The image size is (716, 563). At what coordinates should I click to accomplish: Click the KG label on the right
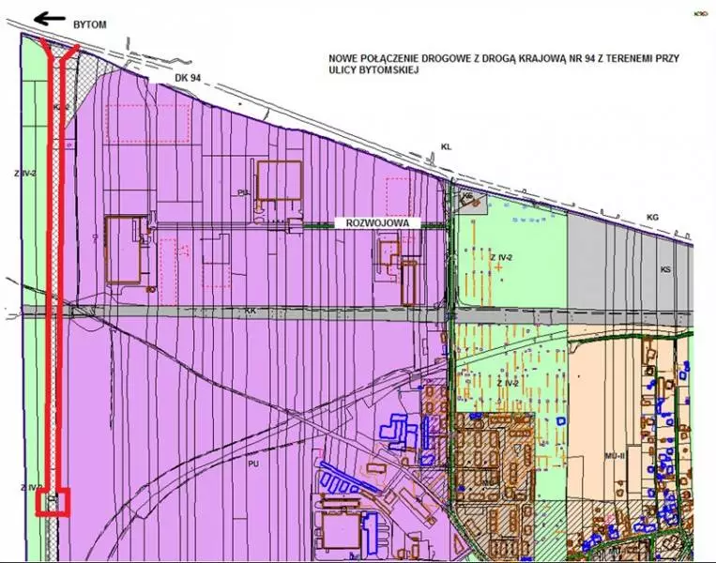coord(652,217)
